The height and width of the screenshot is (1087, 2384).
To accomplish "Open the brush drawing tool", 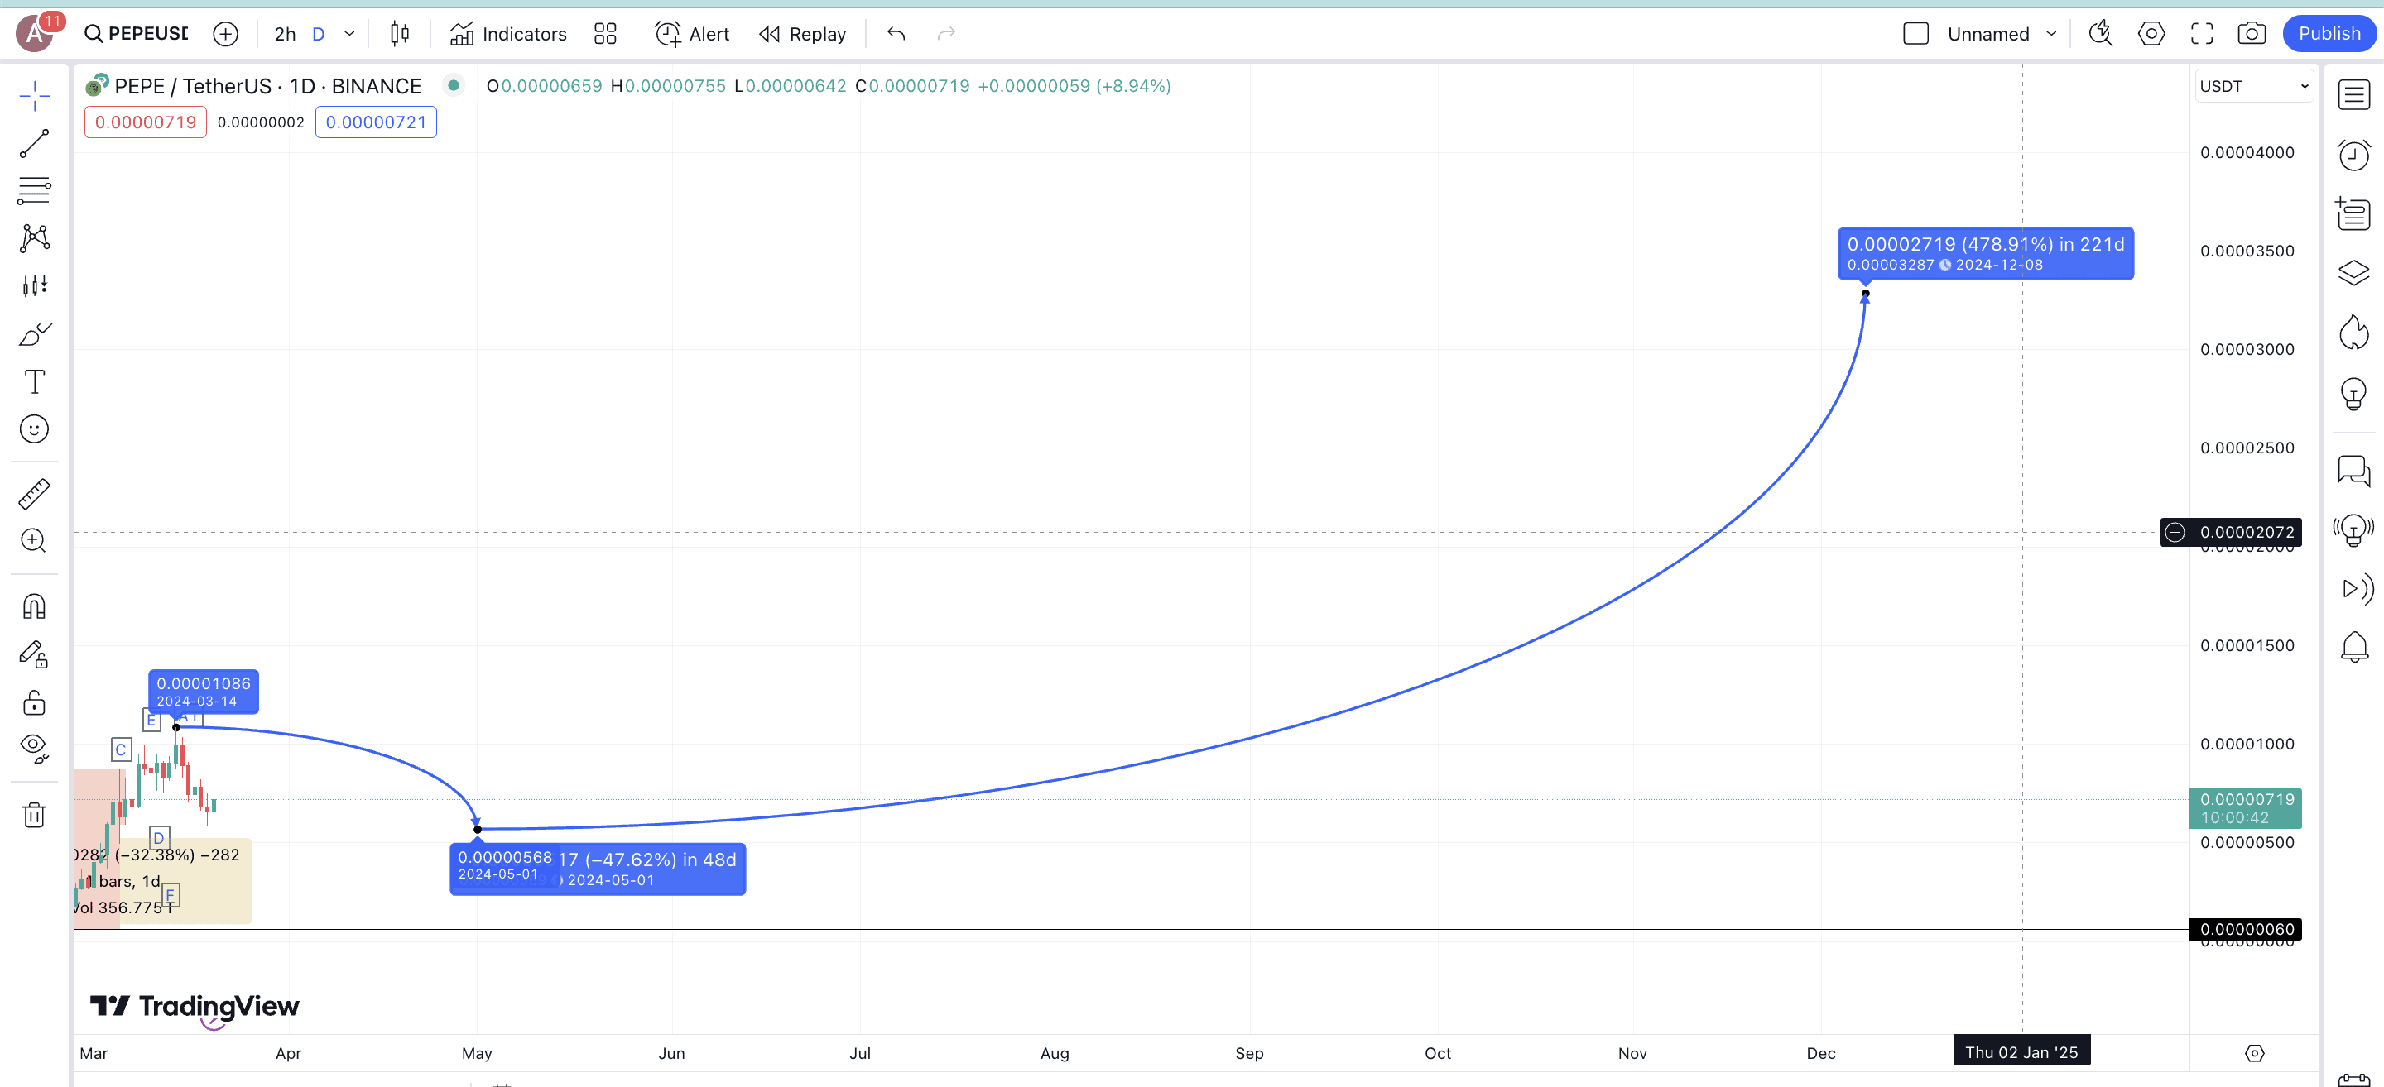I will (x=34, y=334).
